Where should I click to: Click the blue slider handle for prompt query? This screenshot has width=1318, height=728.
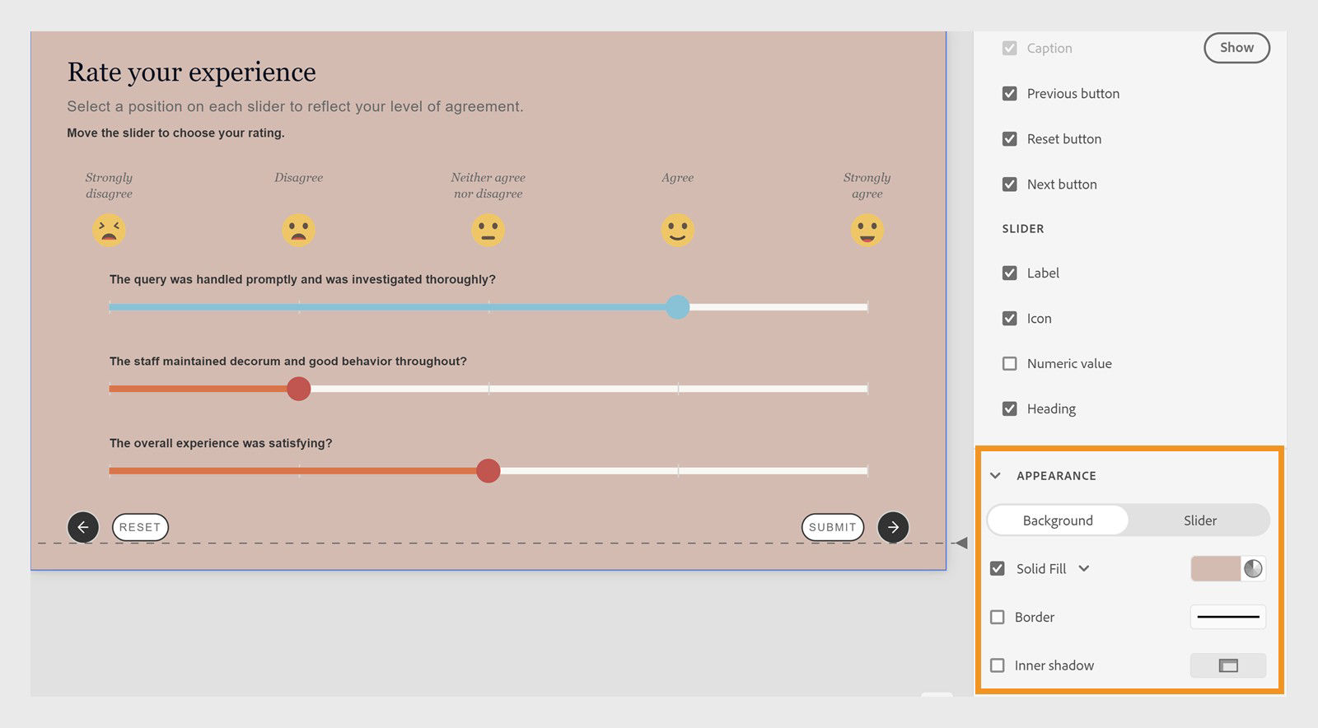[677, 307]
